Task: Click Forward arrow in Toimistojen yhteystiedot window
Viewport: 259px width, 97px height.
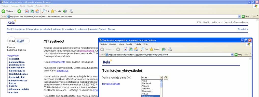Action: (x=118, y=49)
